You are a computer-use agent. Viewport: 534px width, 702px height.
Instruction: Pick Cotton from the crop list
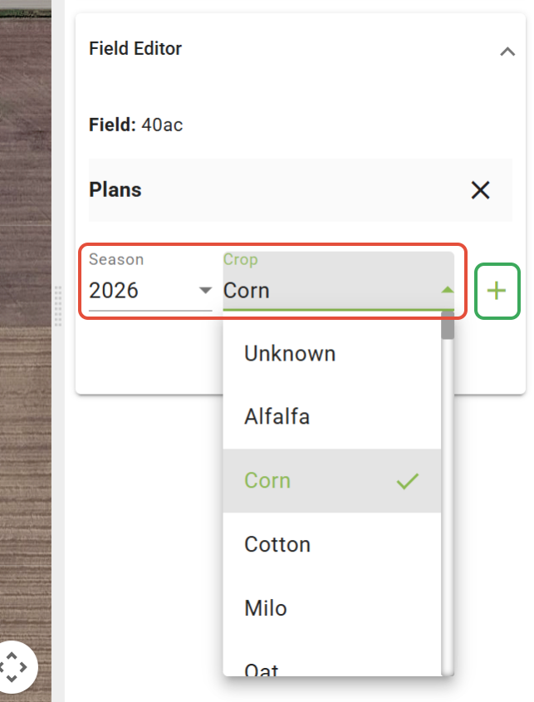[x=277, y=545]
